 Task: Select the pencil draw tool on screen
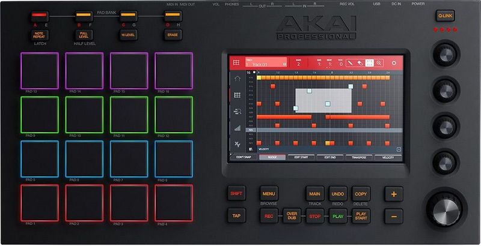350,63
